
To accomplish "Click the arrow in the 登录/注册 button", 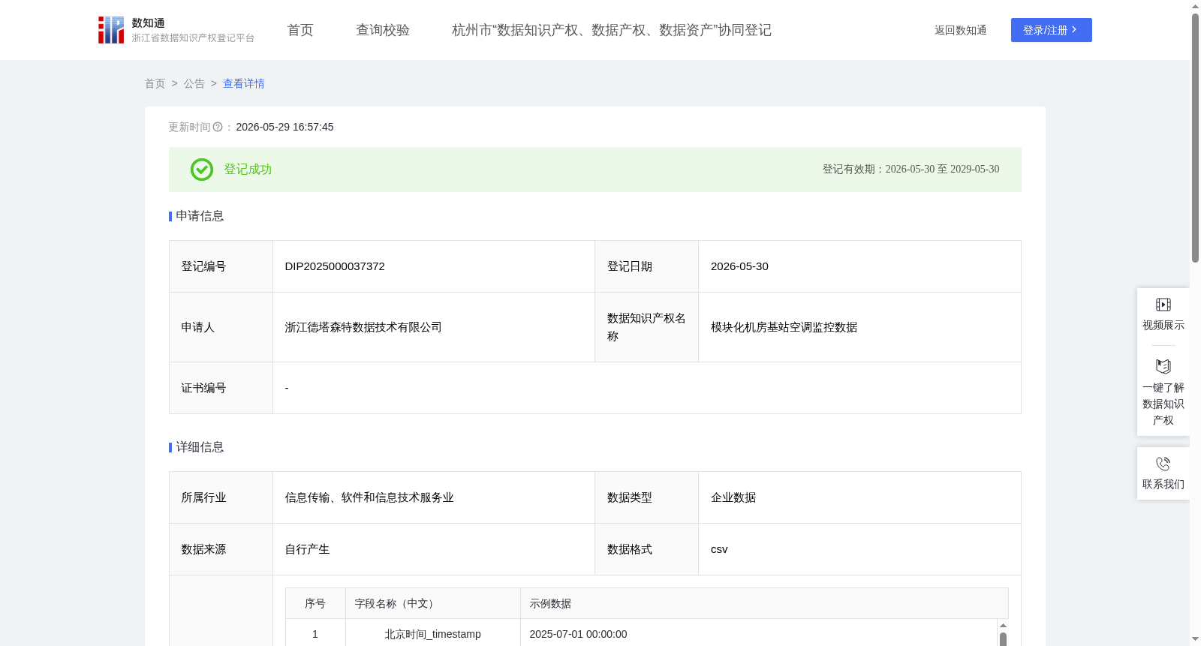I will click(x=1074, y=30).
